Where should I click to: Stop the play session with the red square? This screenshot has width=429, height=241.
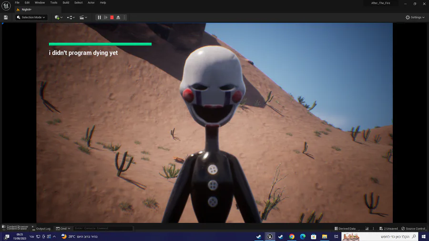112,18
